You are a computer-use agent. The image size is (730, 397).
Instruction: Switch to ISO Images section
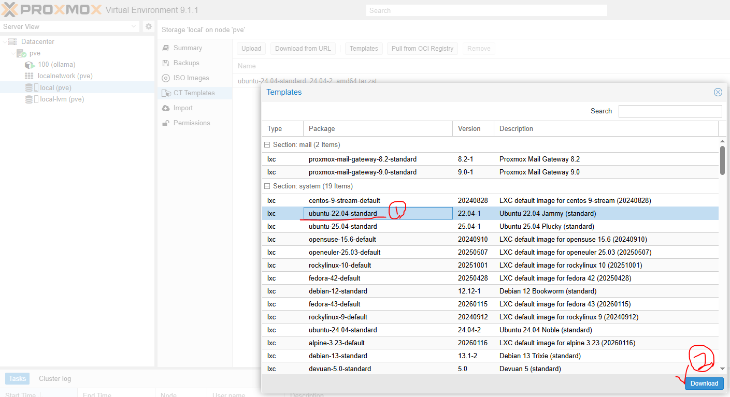click(x=195, y=78)
